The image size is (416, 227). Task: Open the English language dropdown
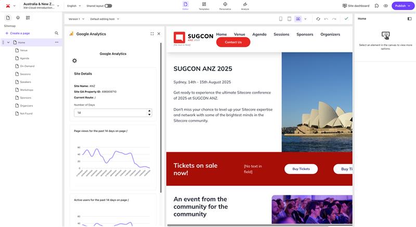(x=74, y=6)
